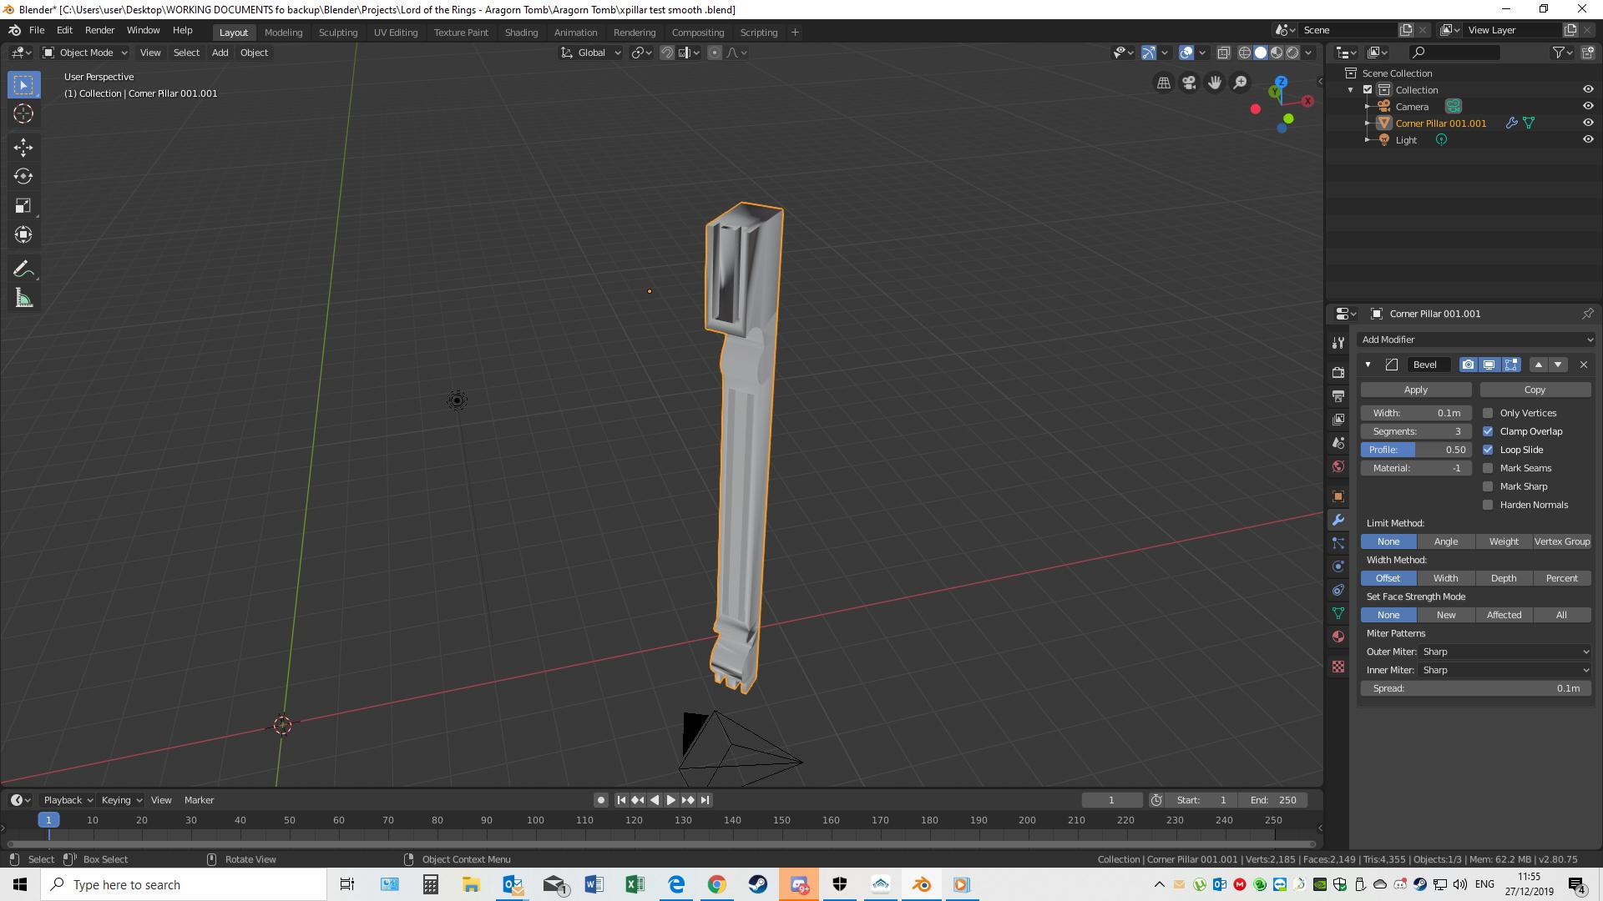This screenshot has height=901, width=1603.
Task: Click Apply button in Bevel modifier
Action: click(x=1416, y=390)
